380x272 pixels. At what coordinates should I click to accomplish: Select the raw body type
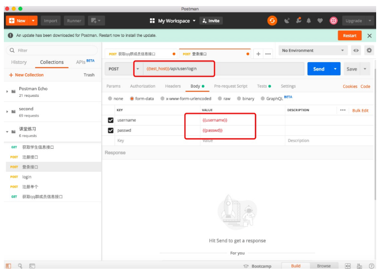tap(220, 99)
